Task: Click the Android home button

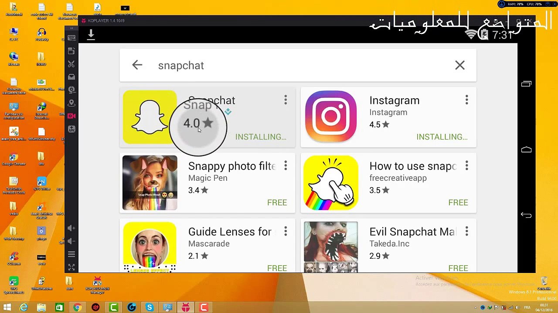Action: [x=526, y=150]
